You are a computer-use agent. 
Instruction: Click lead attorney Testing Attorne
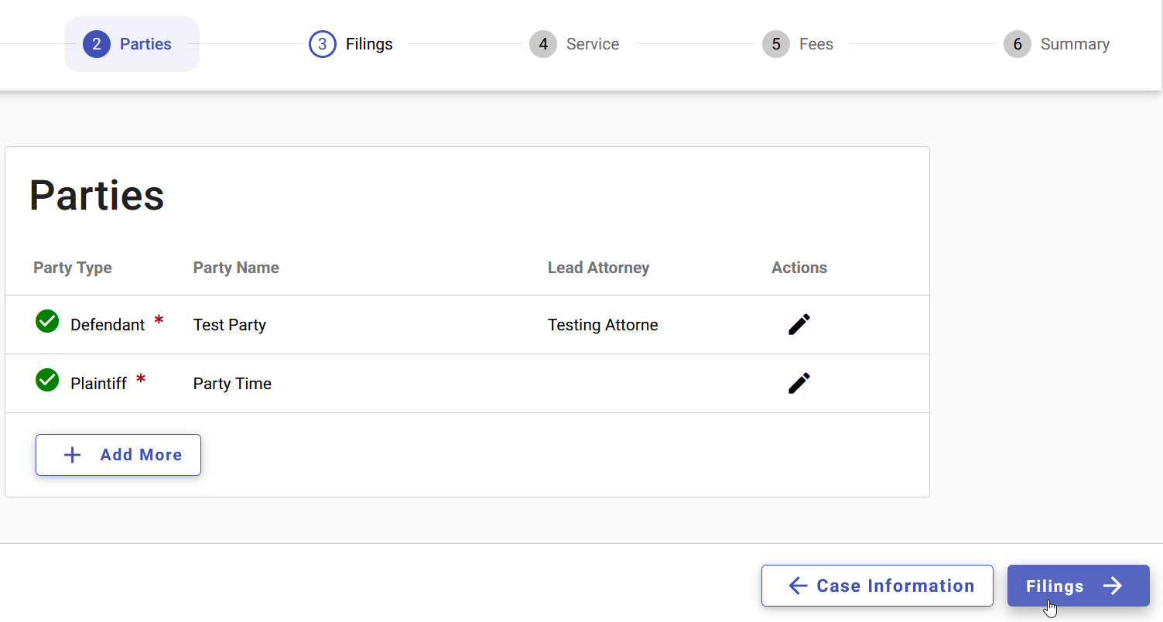[x=603, y=325]
